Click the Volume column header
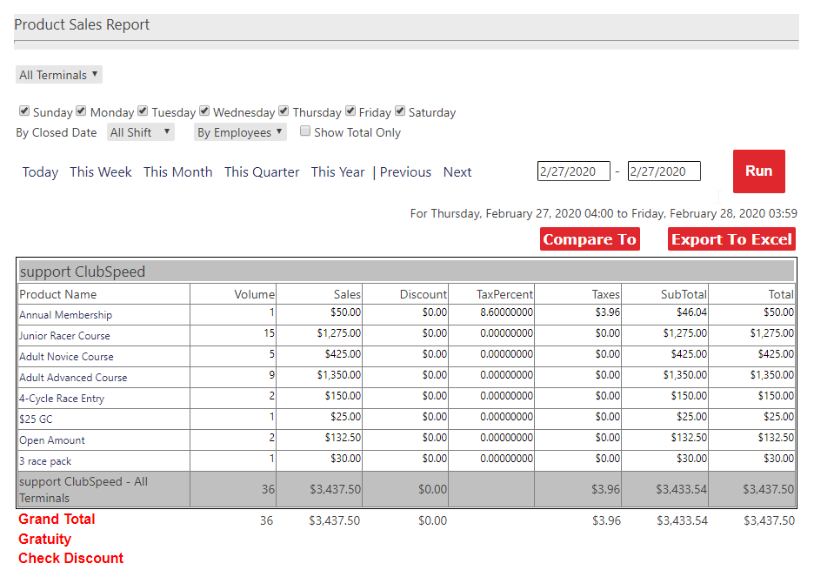This screenshot has width=814, height=577. tap(254, 294)
